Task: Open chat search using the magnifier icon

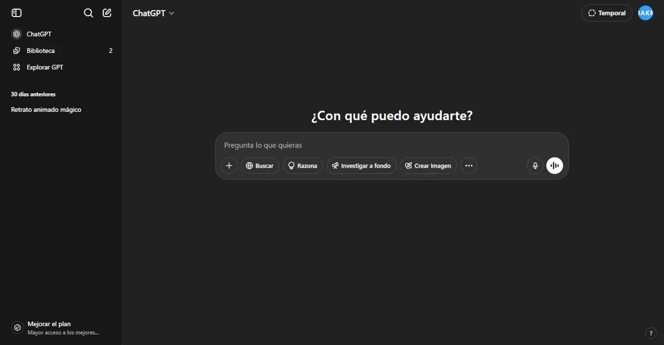Action: [x=89, y=13]
